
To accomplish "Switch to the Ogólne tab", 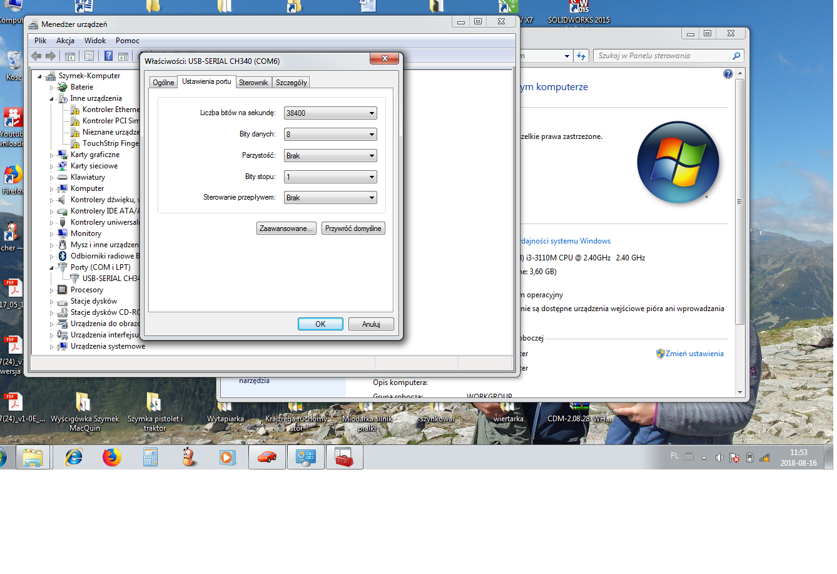I will 164,83.
